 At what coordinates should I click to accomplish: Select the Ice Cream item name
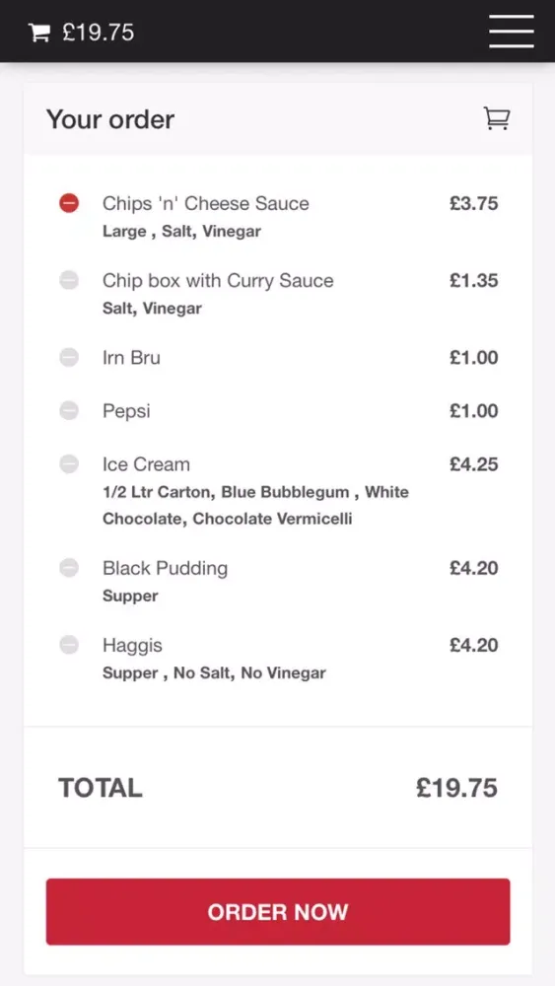146,464
